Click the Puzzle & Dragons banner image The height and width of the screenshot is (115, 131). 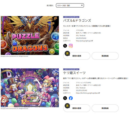point(30,35)
